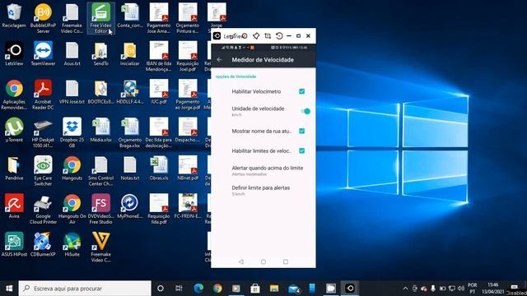Toggle Habilitar limites de veloc. checkbox
This screenshot has width=527, height=296.
click(302, 150)
